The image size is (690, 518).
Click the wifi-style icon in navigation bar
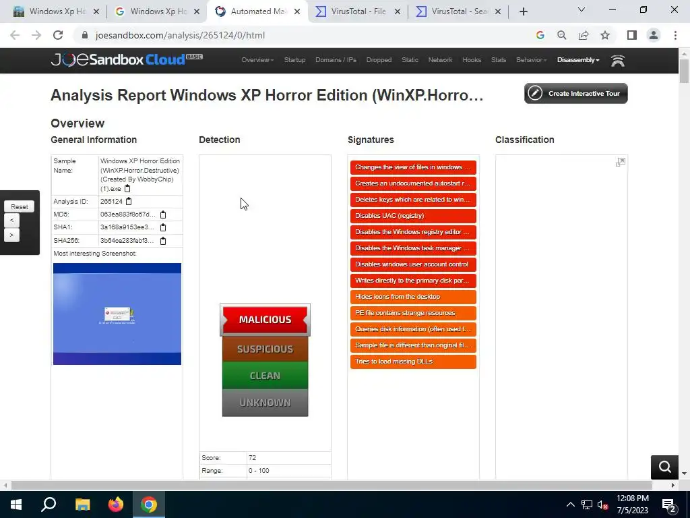click(618, 61)
